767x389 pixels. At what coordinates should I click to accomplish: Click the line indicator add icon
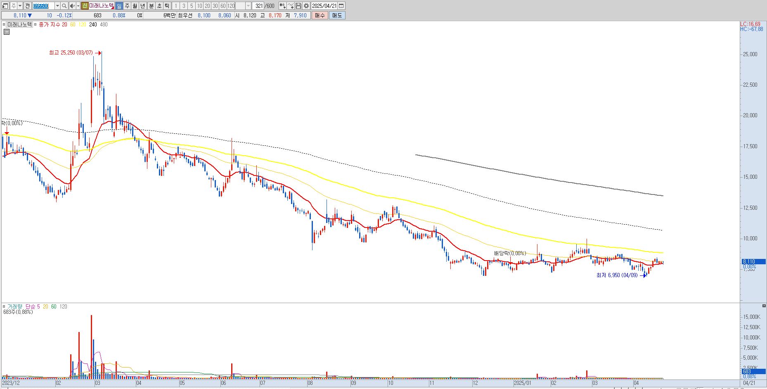pyautogui.click(x=291, y=6)
